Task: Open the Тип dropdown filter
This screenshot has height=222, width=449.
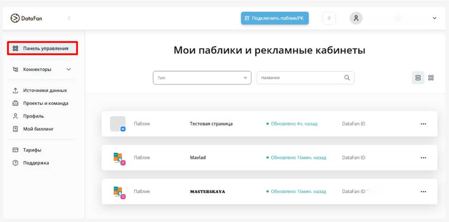Action: pos(202,78)
